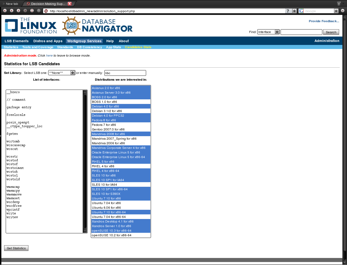Click the LSB Database Navigator logo
This screenshot has height=265, width=347.
pyautogui.click(x=97, y=26)
